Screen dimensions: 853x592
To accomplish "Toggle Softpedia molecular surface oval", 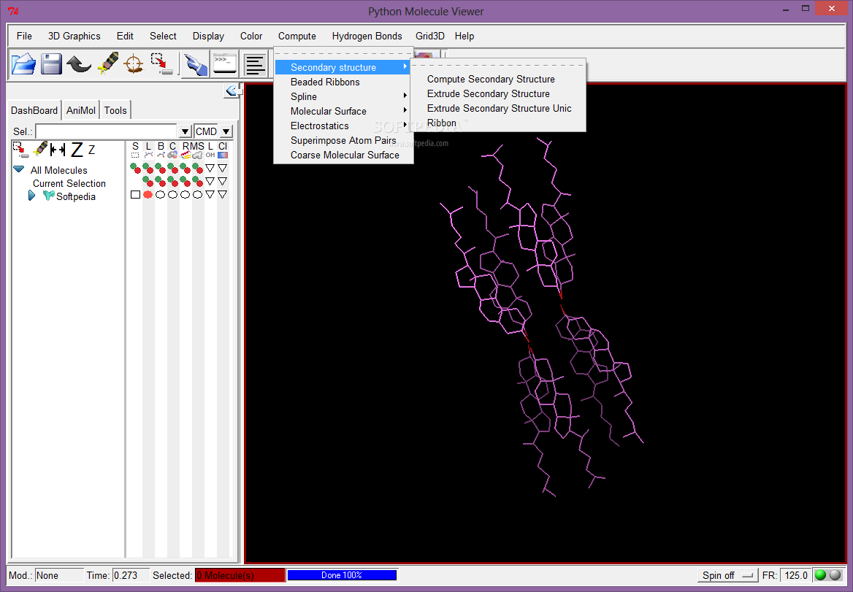I will pos(197,195).
